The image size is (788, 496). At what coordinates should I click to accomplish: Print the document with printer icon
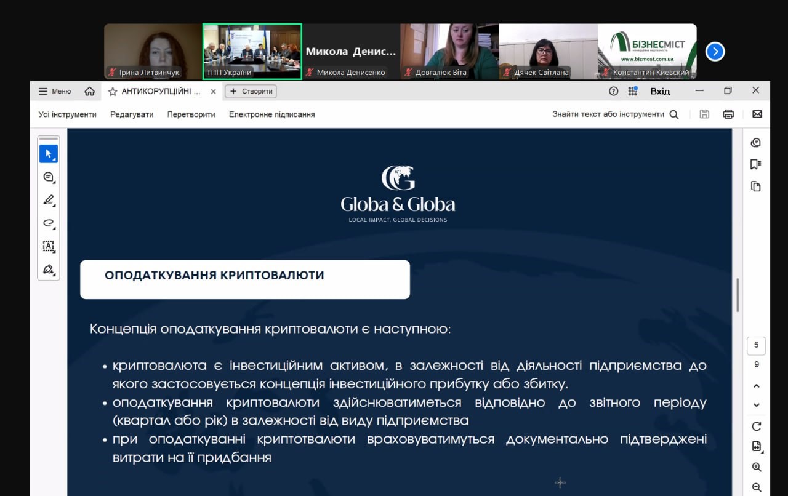click(x=728, y=114)
